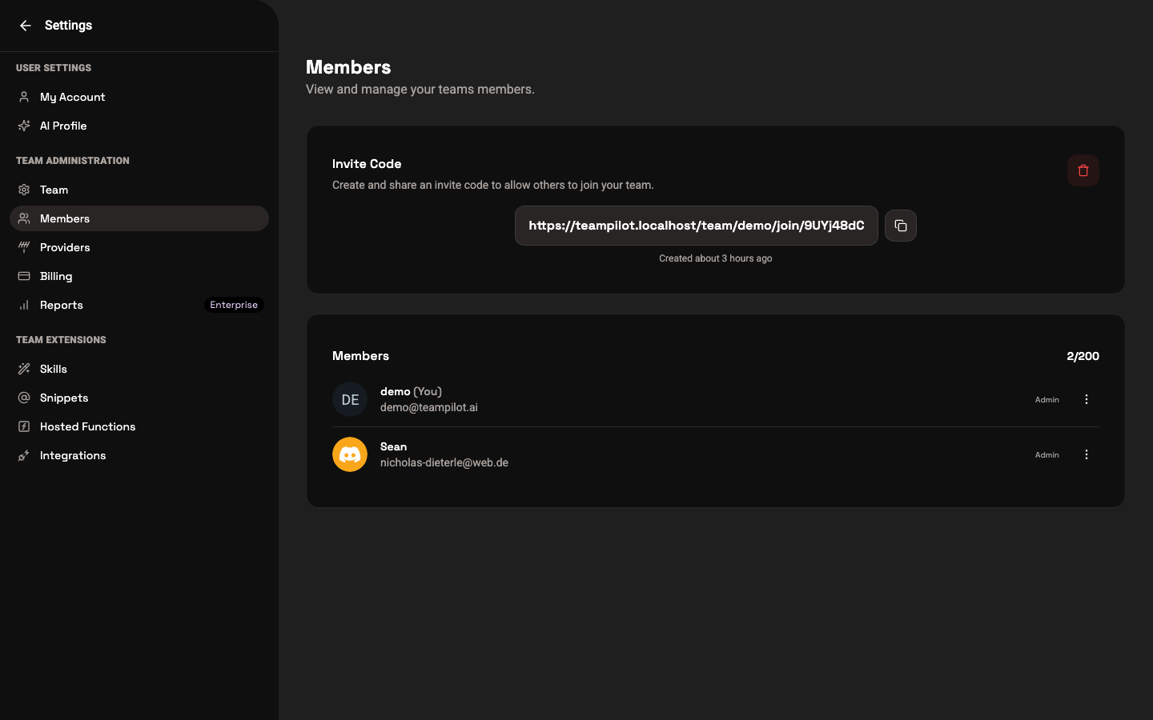Click the back arrow next to Settings
Viewport: 1153px width, 720px height.
[25, 26]
